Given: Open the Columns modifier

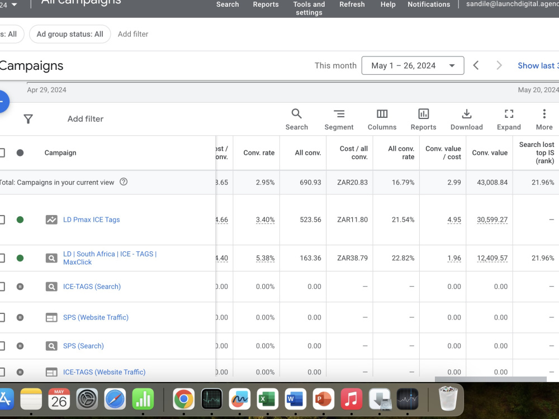Looking at the screenshot, I should [x=382, y=120].
